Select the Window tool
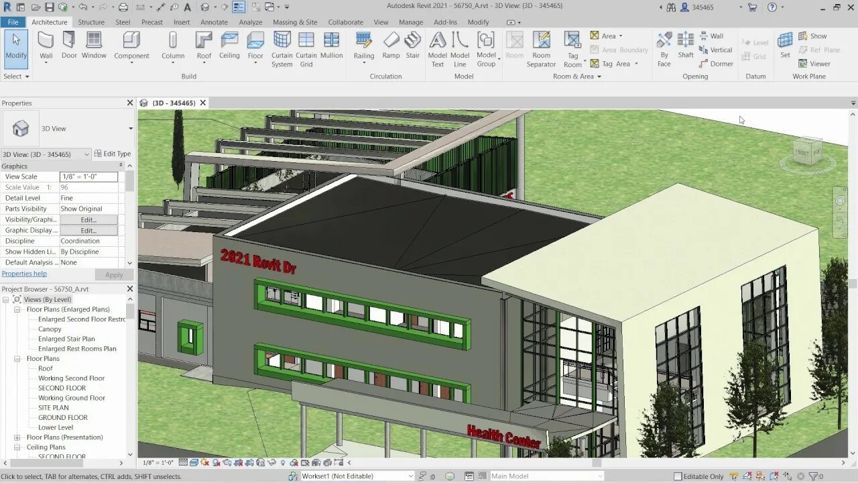858x483 pixels. [94, 46]
